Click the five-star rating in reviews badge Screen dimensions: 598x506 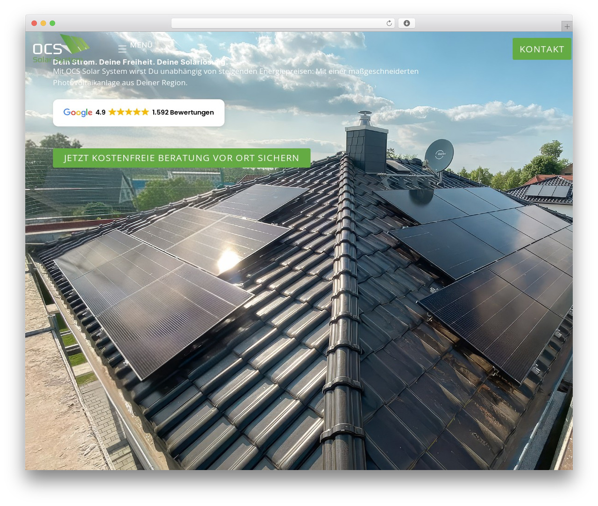pos(129,112)
